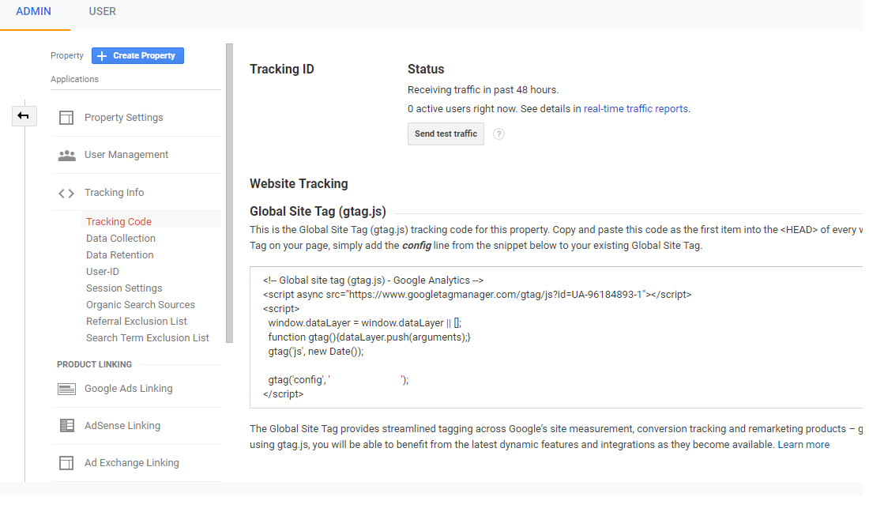Collapse the Tracking Info section
Screen dimensions: 869x512
(115, 193)
